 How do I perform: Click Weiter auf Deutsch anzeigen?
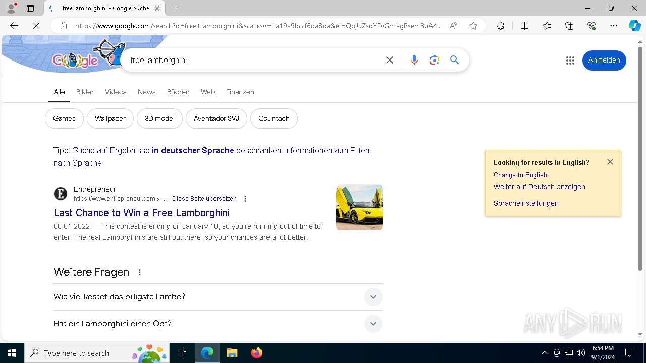[x=540, y=187]
